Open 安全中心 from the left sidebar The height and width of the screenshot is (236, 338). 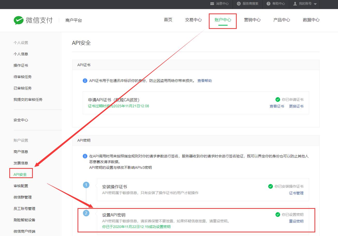tap(20, 120)
